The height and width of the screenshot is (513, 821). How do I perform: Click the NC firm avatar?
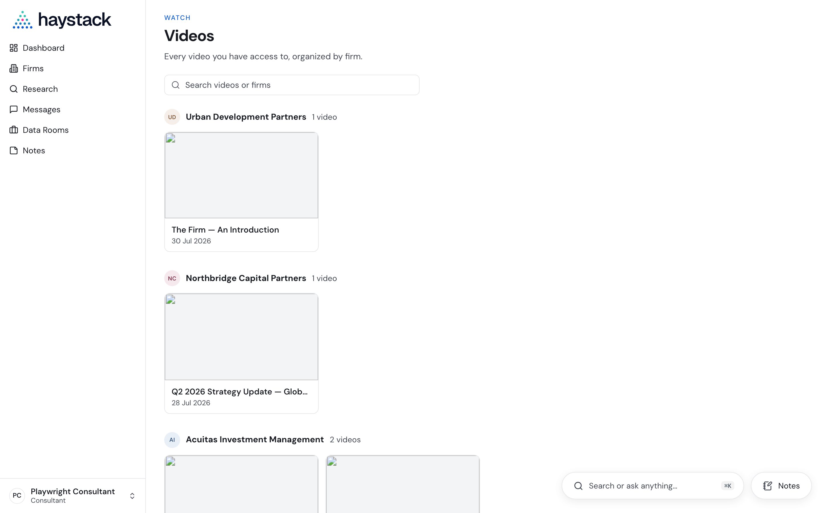[x=172, y=278]
